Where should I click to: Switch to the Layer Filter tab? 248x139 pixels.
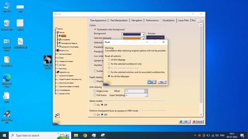tap(183, 20)
